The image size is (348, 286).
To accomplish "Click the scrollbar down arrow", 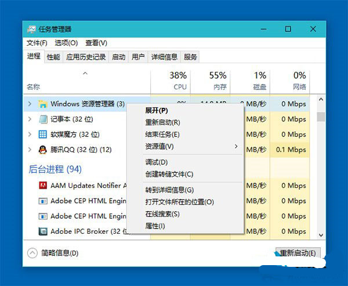I will [321, 235].
